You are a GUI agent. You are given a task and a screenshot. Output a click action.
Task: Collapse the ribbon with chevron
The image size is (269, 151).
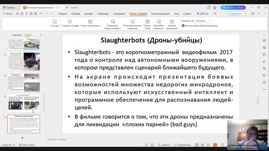265,13
